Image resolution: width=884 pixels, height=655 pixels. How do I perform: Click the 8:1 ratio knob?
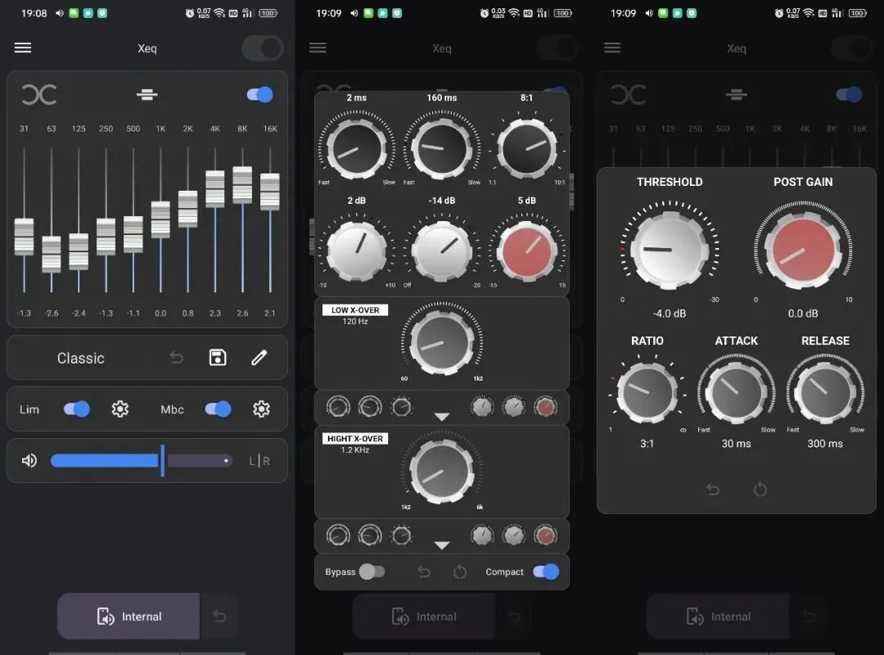click(x=527, y=148)
